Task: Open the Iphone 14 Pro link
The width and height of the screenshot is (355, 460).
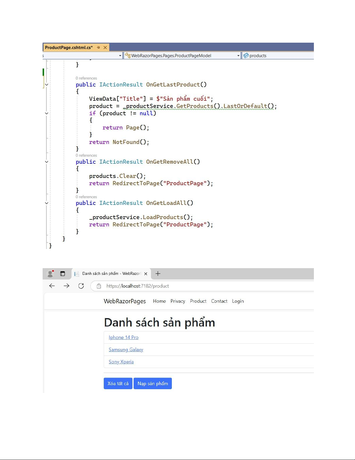Action: coord(123,338)
